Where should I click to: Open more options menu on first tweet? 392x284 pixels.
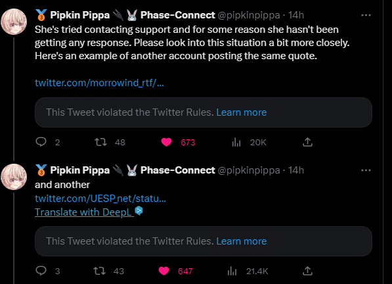[366, 15]
